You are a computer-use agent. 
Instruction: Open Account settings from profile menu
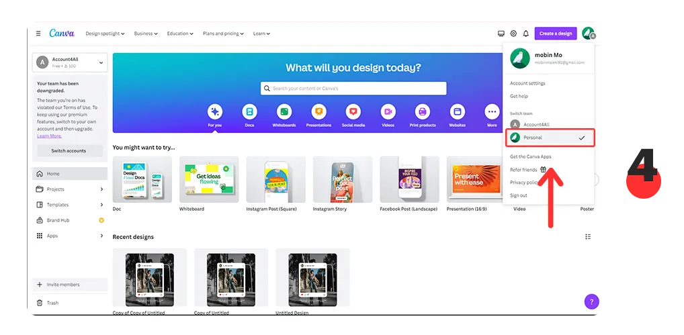pyautogui.click(x=527, y=83)
